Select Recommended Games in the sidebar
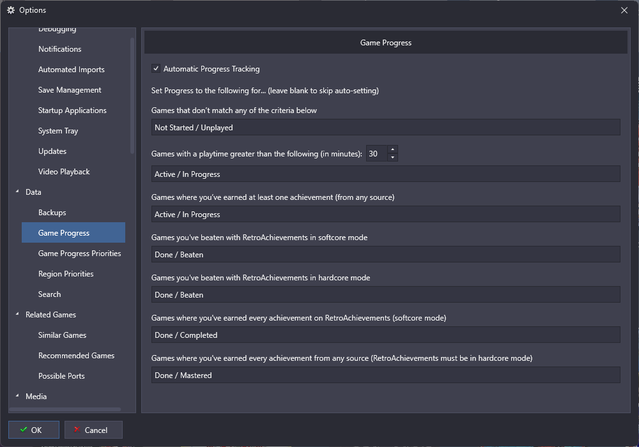 (76, 356)
